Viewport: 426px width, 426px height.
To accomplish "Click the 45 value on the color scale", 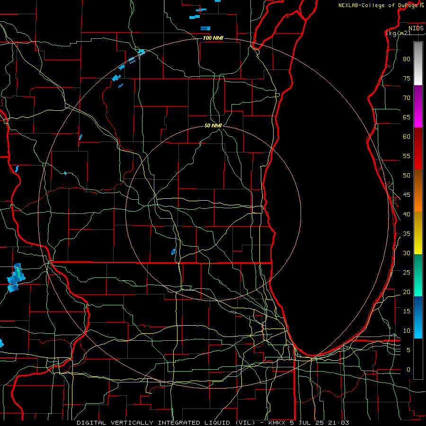I will tap(407, 195).
